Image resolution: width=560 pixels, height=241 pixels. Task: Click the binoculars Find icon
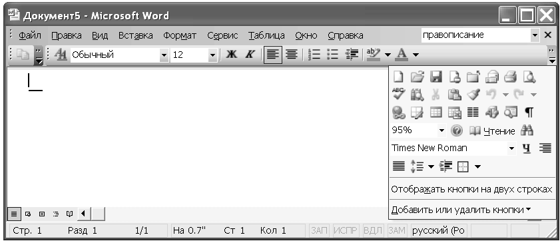click(527, 130)
